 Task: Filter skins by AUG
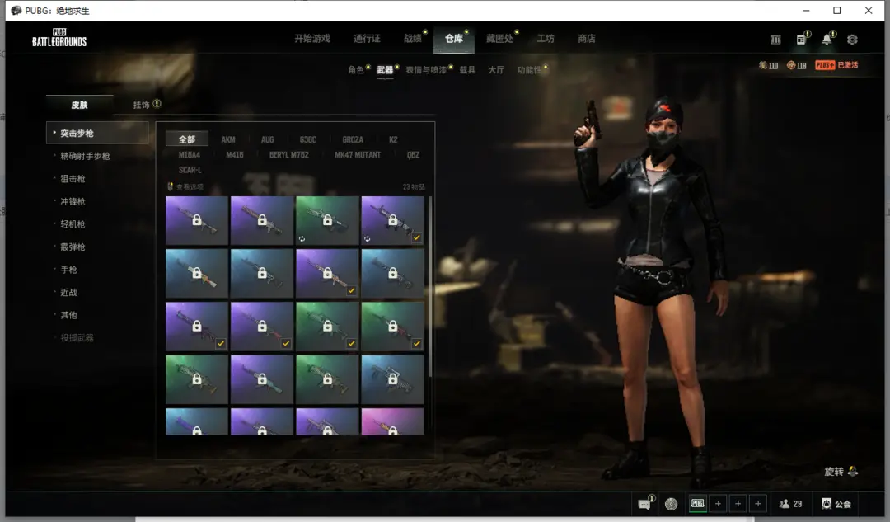267,139
